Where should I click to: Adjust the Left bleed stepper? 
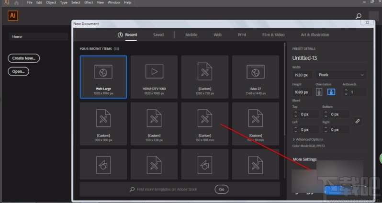[x=295, y=129]
